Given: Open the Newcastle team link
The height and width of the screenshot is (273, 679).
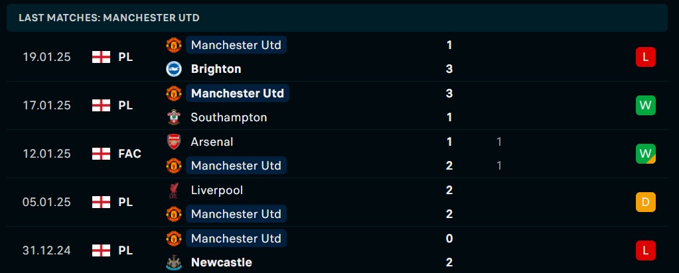Looking at the screenshot, I should (x=221, y=262).
